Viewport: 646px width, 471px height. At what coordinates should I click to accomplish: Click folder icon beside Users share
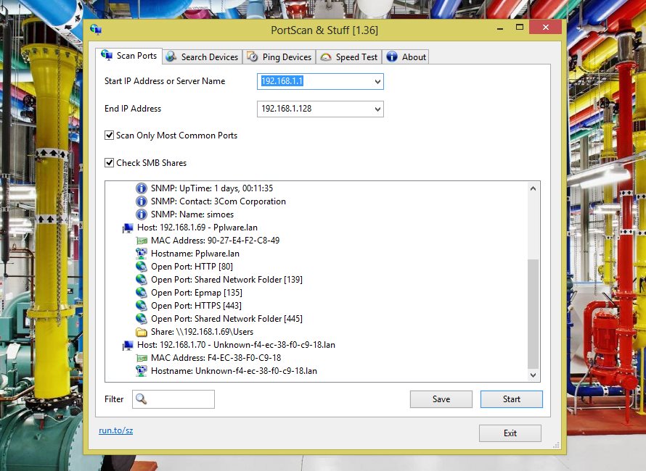(142, 332)
